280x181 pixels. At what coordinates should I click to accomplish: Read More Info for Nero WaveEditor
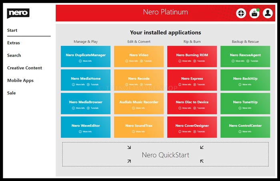[85, 132]
